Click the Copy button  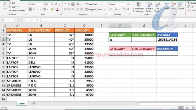[13, 7]
